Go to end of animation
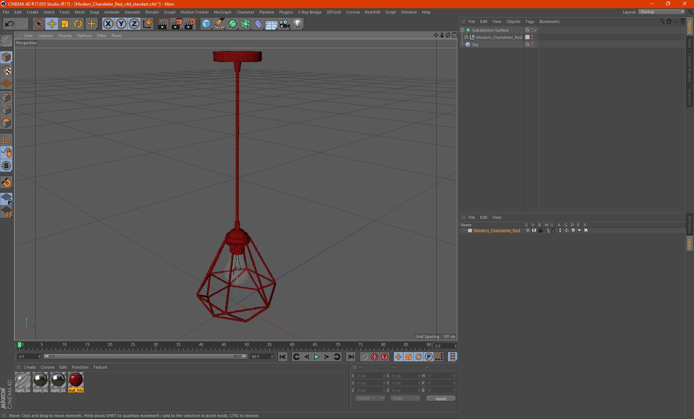This screenshot has width=694, height=419. (x=350, y=357)
